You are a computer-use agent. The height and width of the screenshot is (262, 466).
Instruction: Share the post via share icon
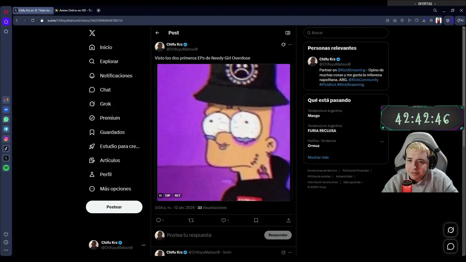point(289,220)
